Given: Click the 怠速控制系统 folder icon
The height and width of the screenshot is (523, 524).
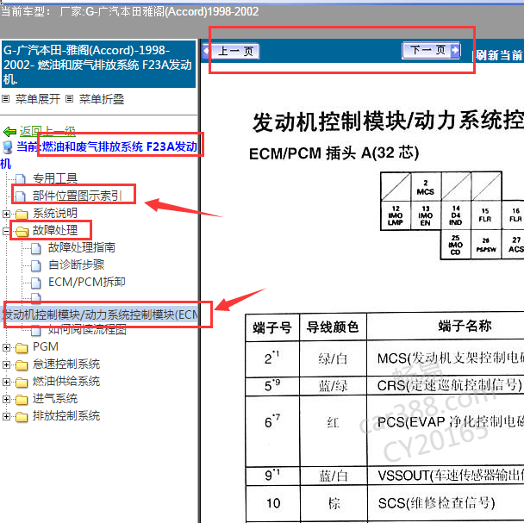Looking at the screenshot, I should [22, 365].
